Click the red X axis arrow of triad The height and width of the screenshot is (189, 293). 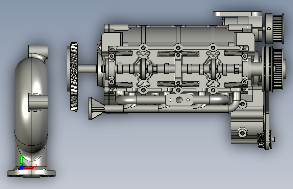(x=29, y=167)
